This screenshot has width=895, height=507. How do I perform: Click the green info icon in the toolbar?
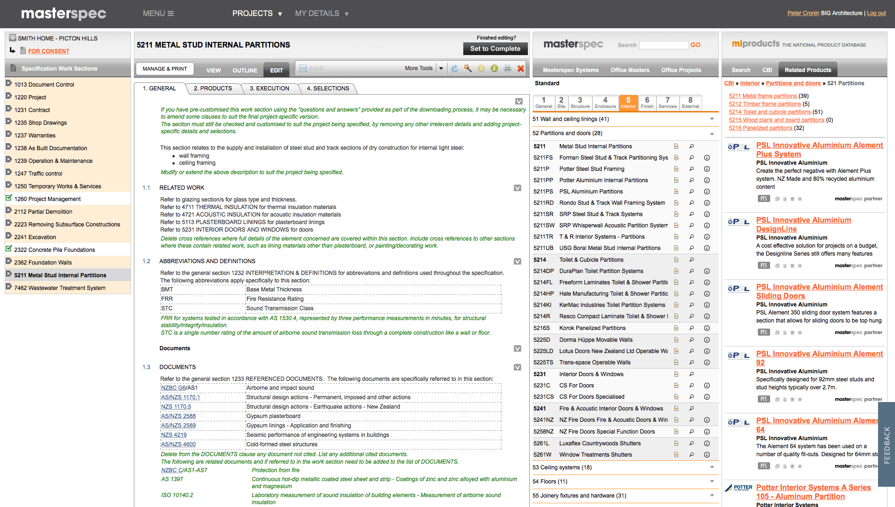(x=494, y=69)
